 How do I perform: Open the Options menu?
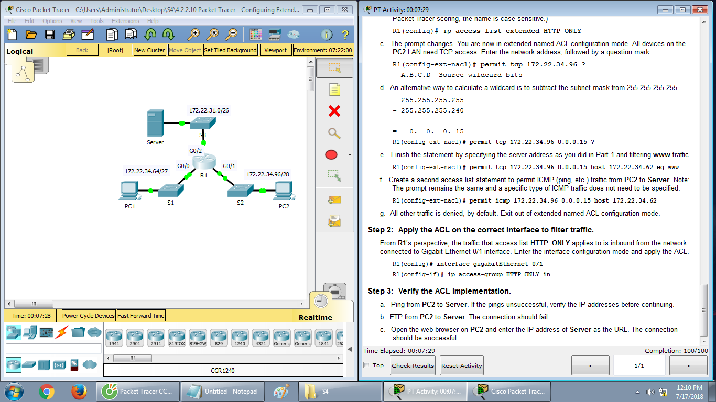[x=52, y=21]
